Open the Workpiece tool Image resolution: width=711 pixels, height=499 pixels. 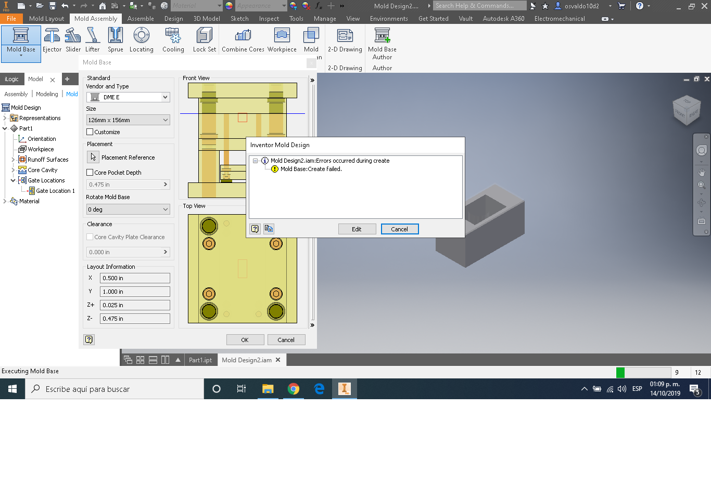pyautogui.click(x=282, y=40)
